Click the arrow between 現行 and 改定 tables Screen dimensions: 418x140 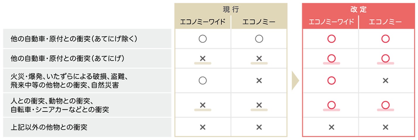[x=295, y=81]
